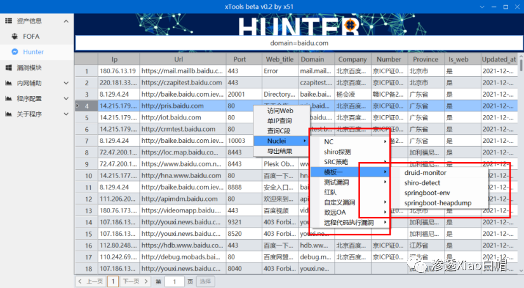Click http://hna.www.baidu.com cell
524x288 pixels.
pos(182,175)
